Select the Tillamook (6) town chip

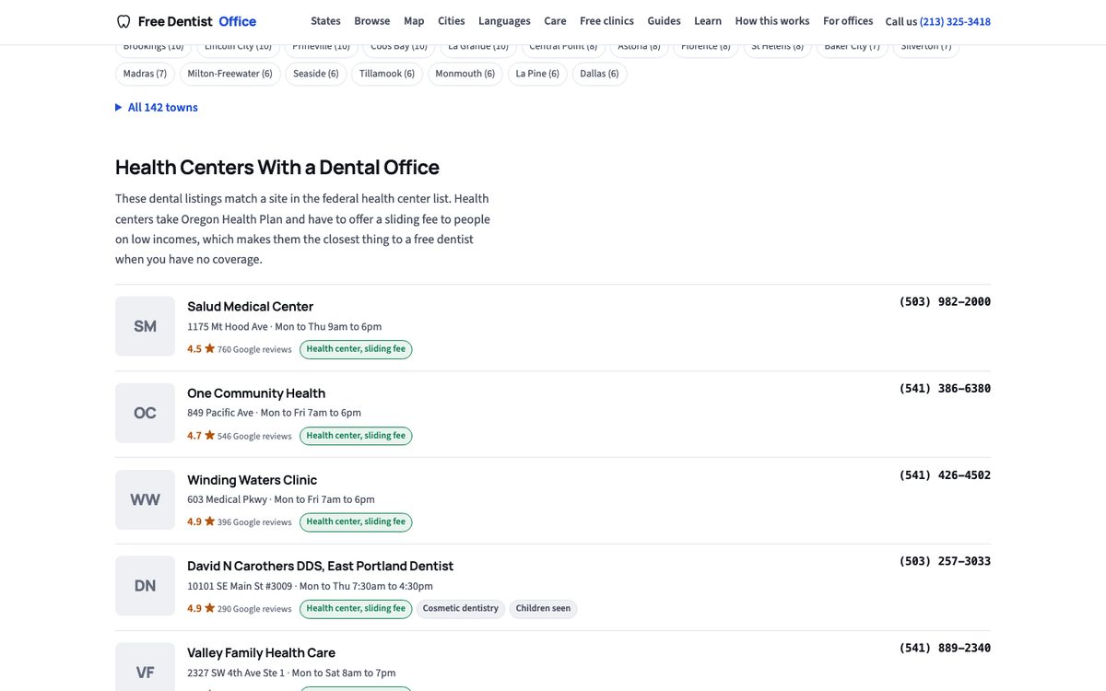387,74
